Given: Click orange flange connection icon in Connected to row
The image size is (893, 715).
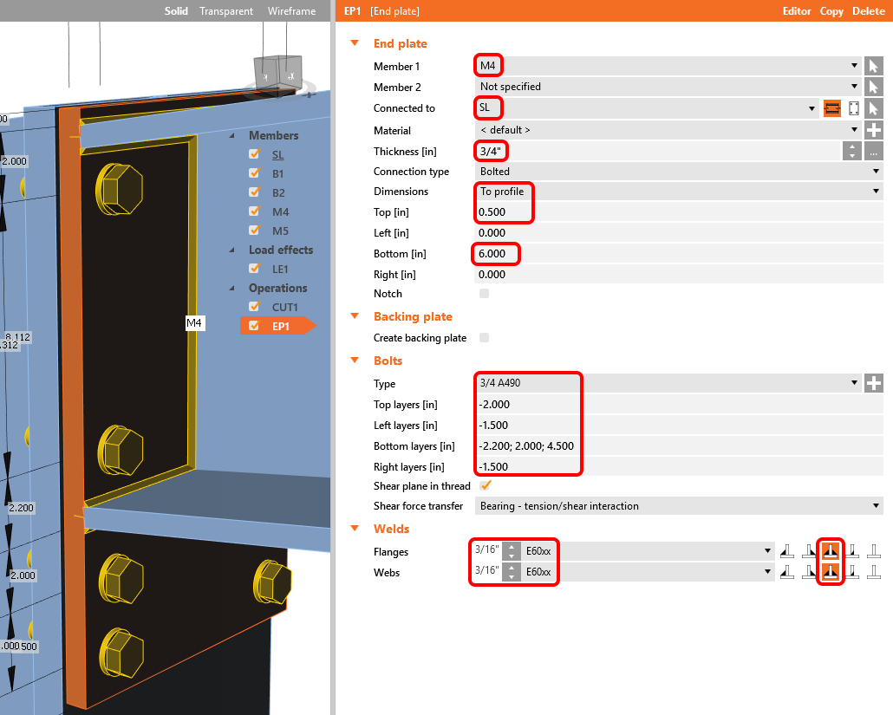Looking at the screenshot, I should [x=832, y=108].
